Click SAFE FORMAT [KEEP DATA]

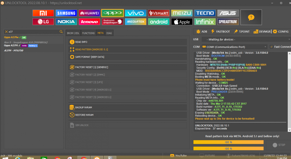(128, 57)
